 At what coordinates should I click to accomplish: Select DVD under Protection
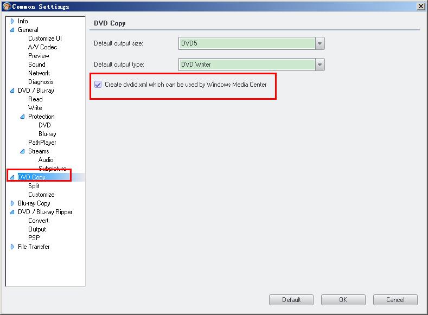(x=45, y=125)
